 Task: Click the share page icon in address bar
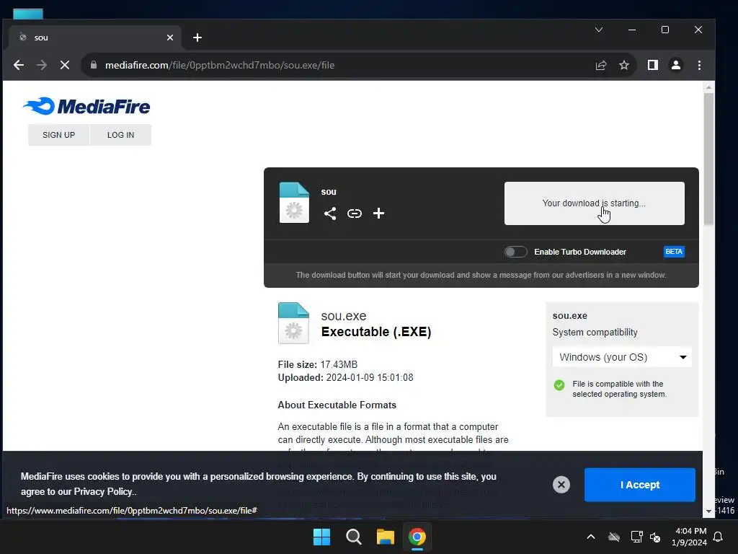click(601, 65)
